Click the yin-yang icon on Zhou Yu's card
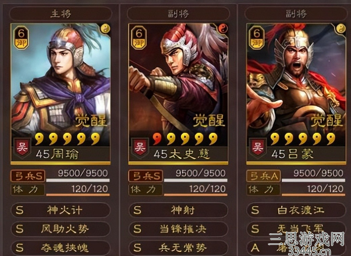The width and height of the screenshot is (351, 256). [x=105, y=29]
